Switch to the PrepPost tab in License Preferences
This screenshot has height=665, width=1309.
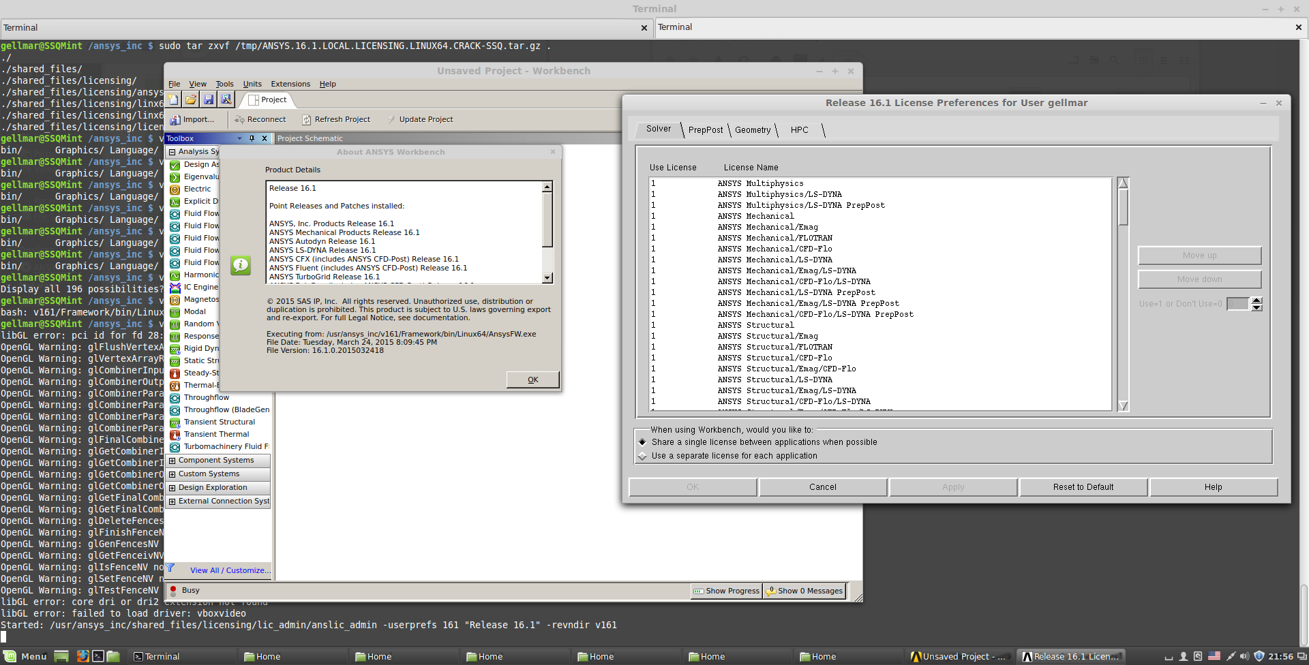coord(706,130)
